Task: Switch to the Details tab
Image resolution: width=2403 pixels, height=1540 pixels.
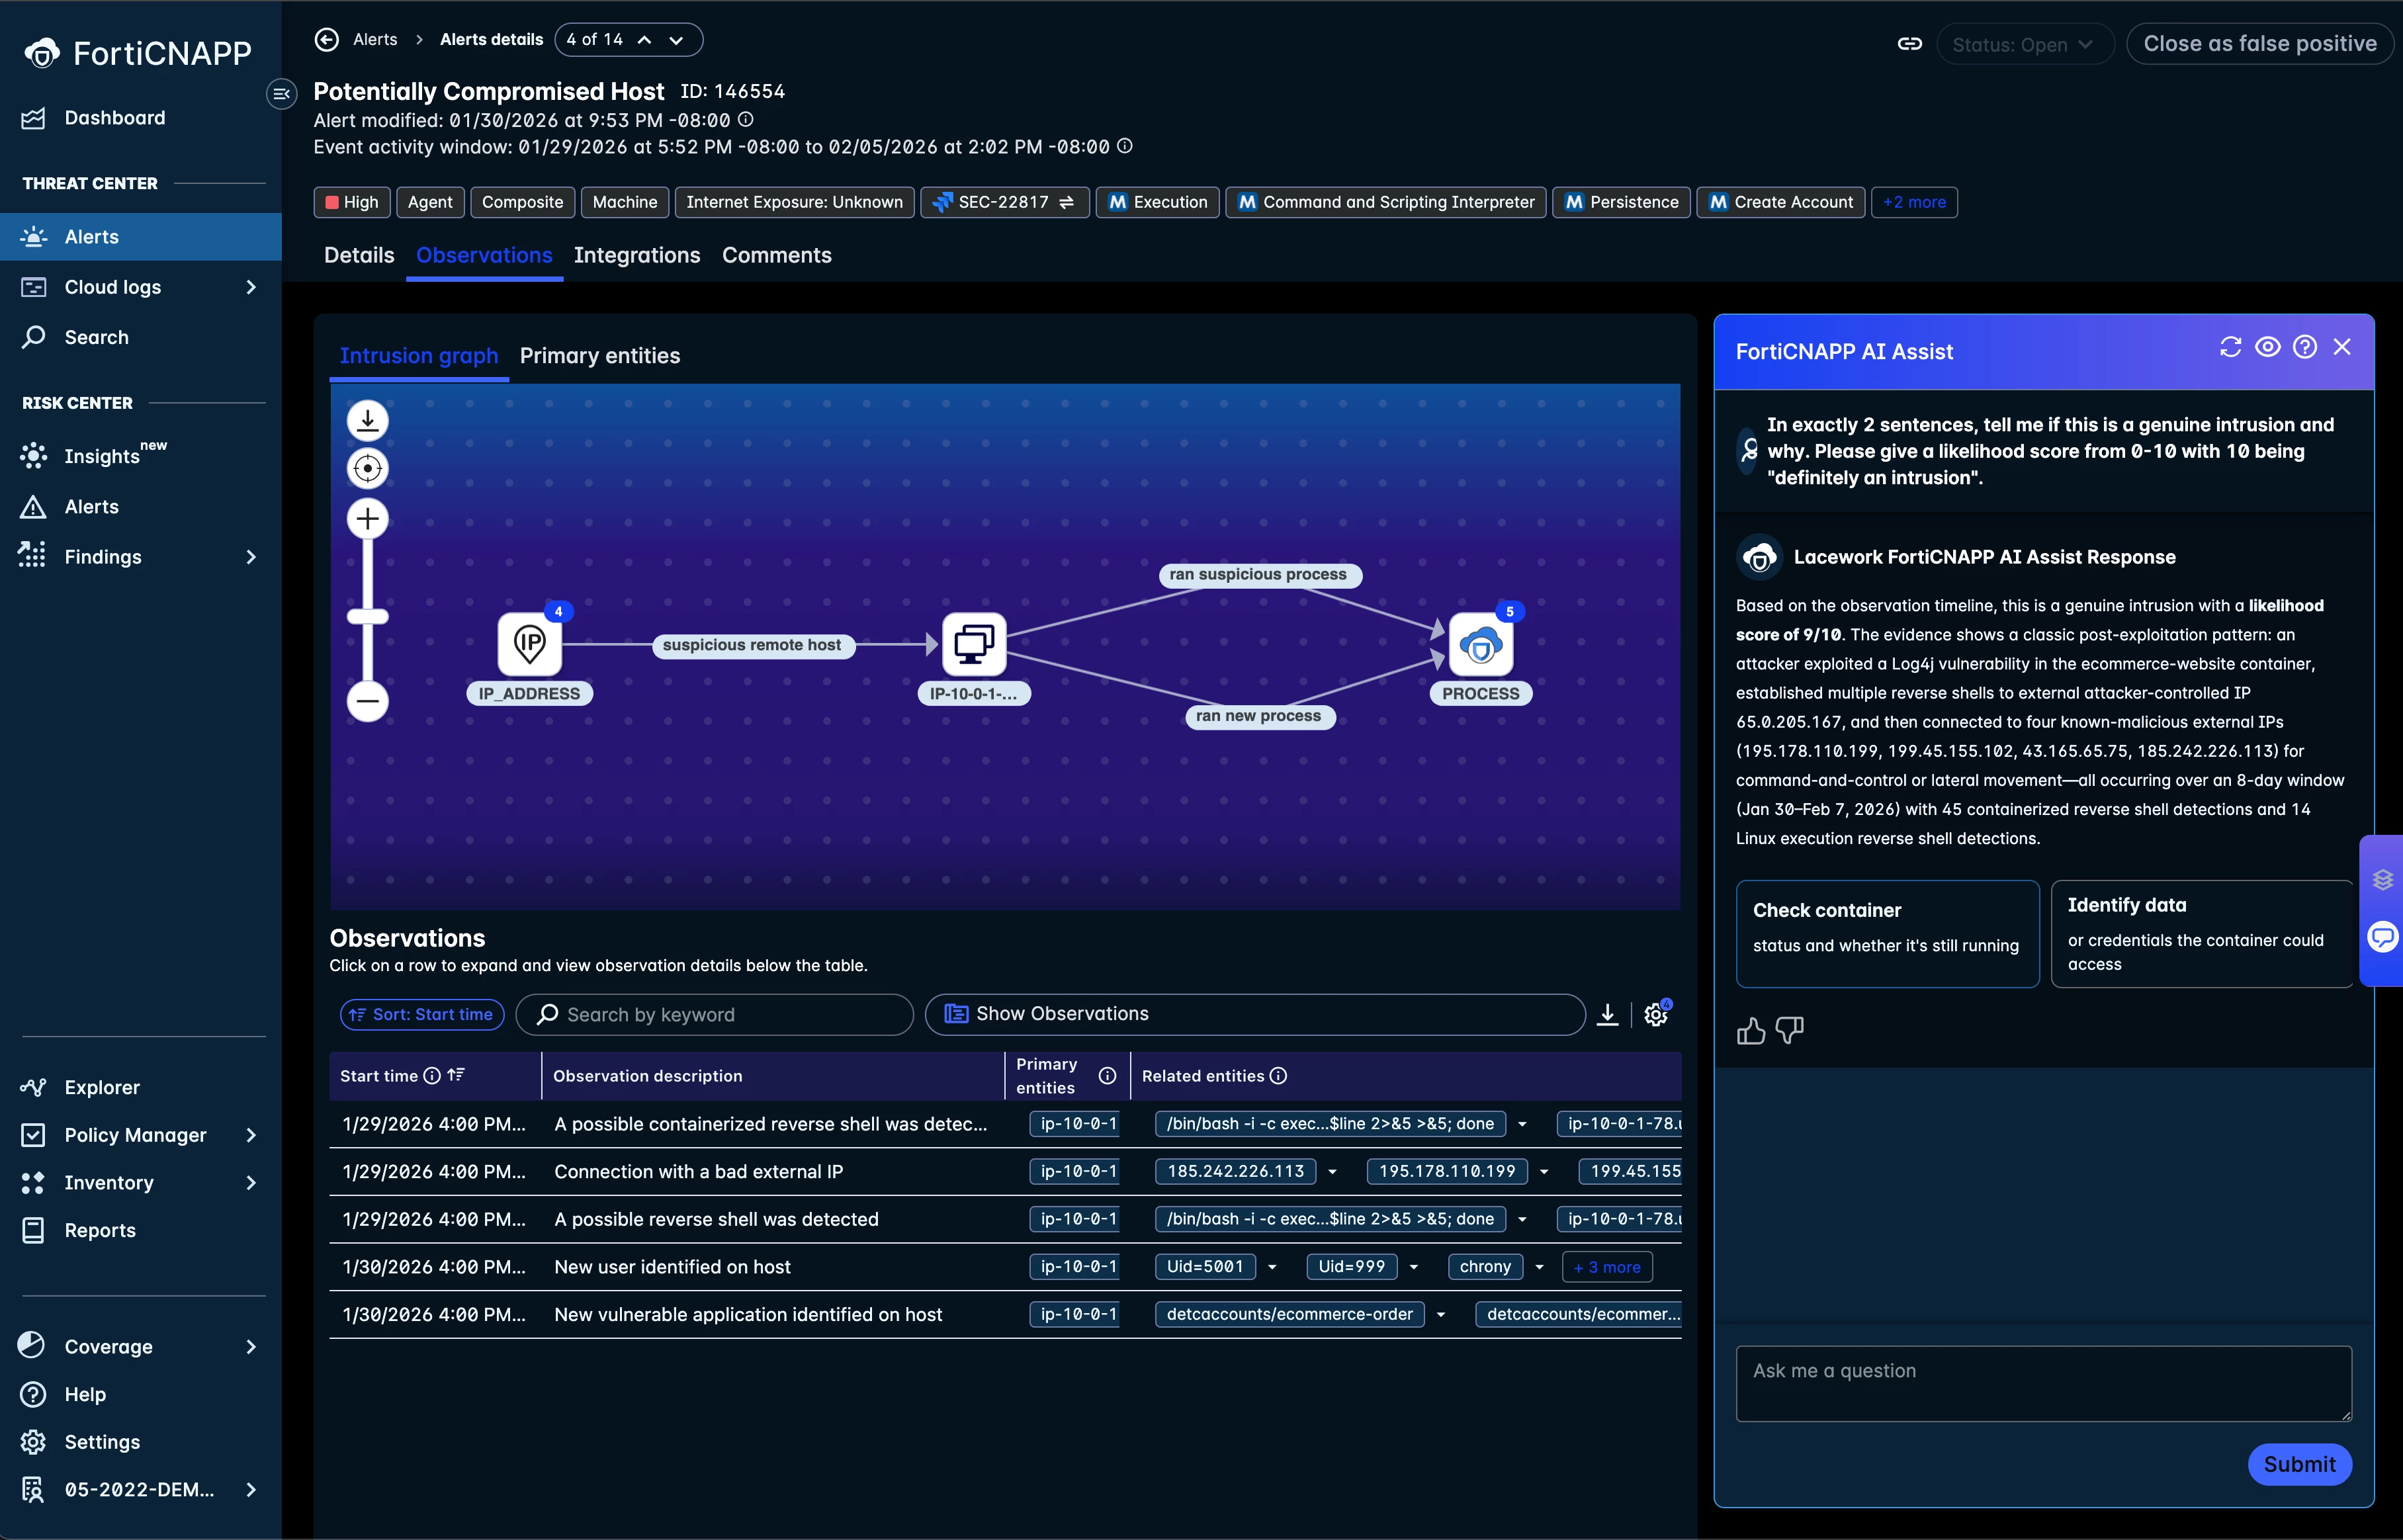Action: click(359, 255)
